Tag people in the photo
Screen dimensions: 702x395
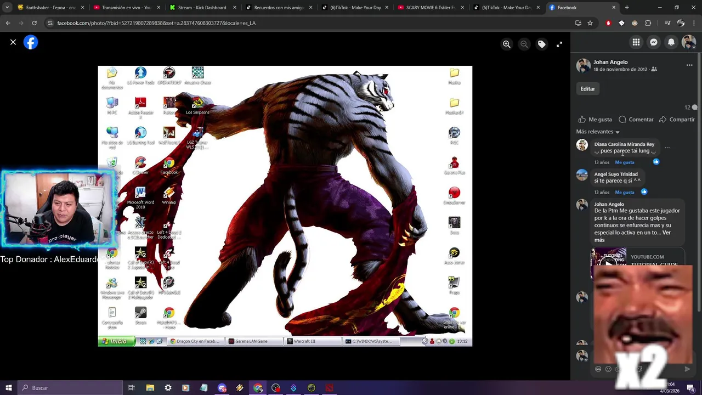(x=542, y=44)
